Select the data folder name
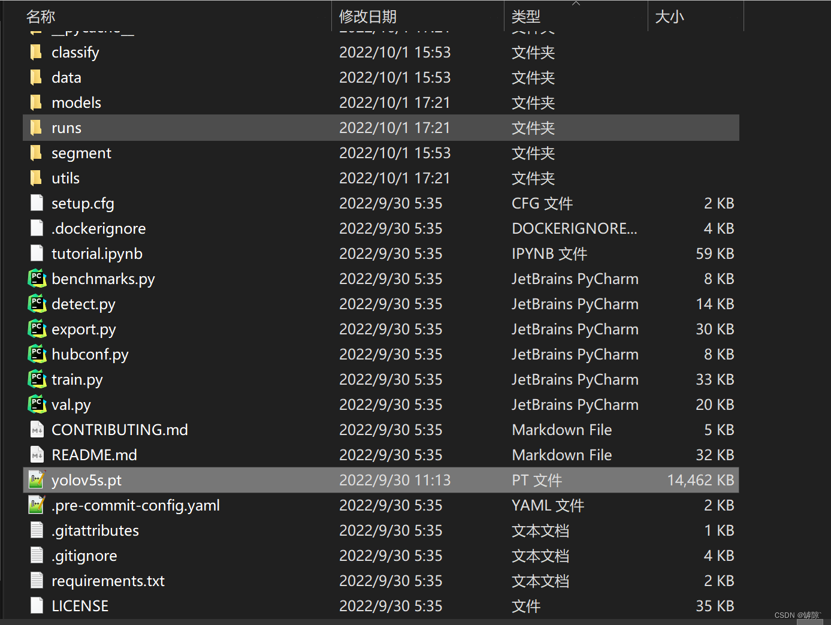Screen dimensions: 831x625 pos(67,77)
